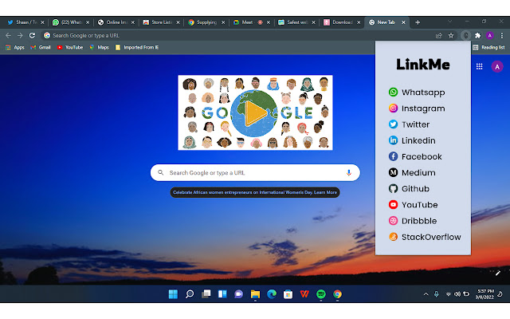Open the YouTube bookmark in bookmarks bar
510x319 pixels.
point(70,48)
